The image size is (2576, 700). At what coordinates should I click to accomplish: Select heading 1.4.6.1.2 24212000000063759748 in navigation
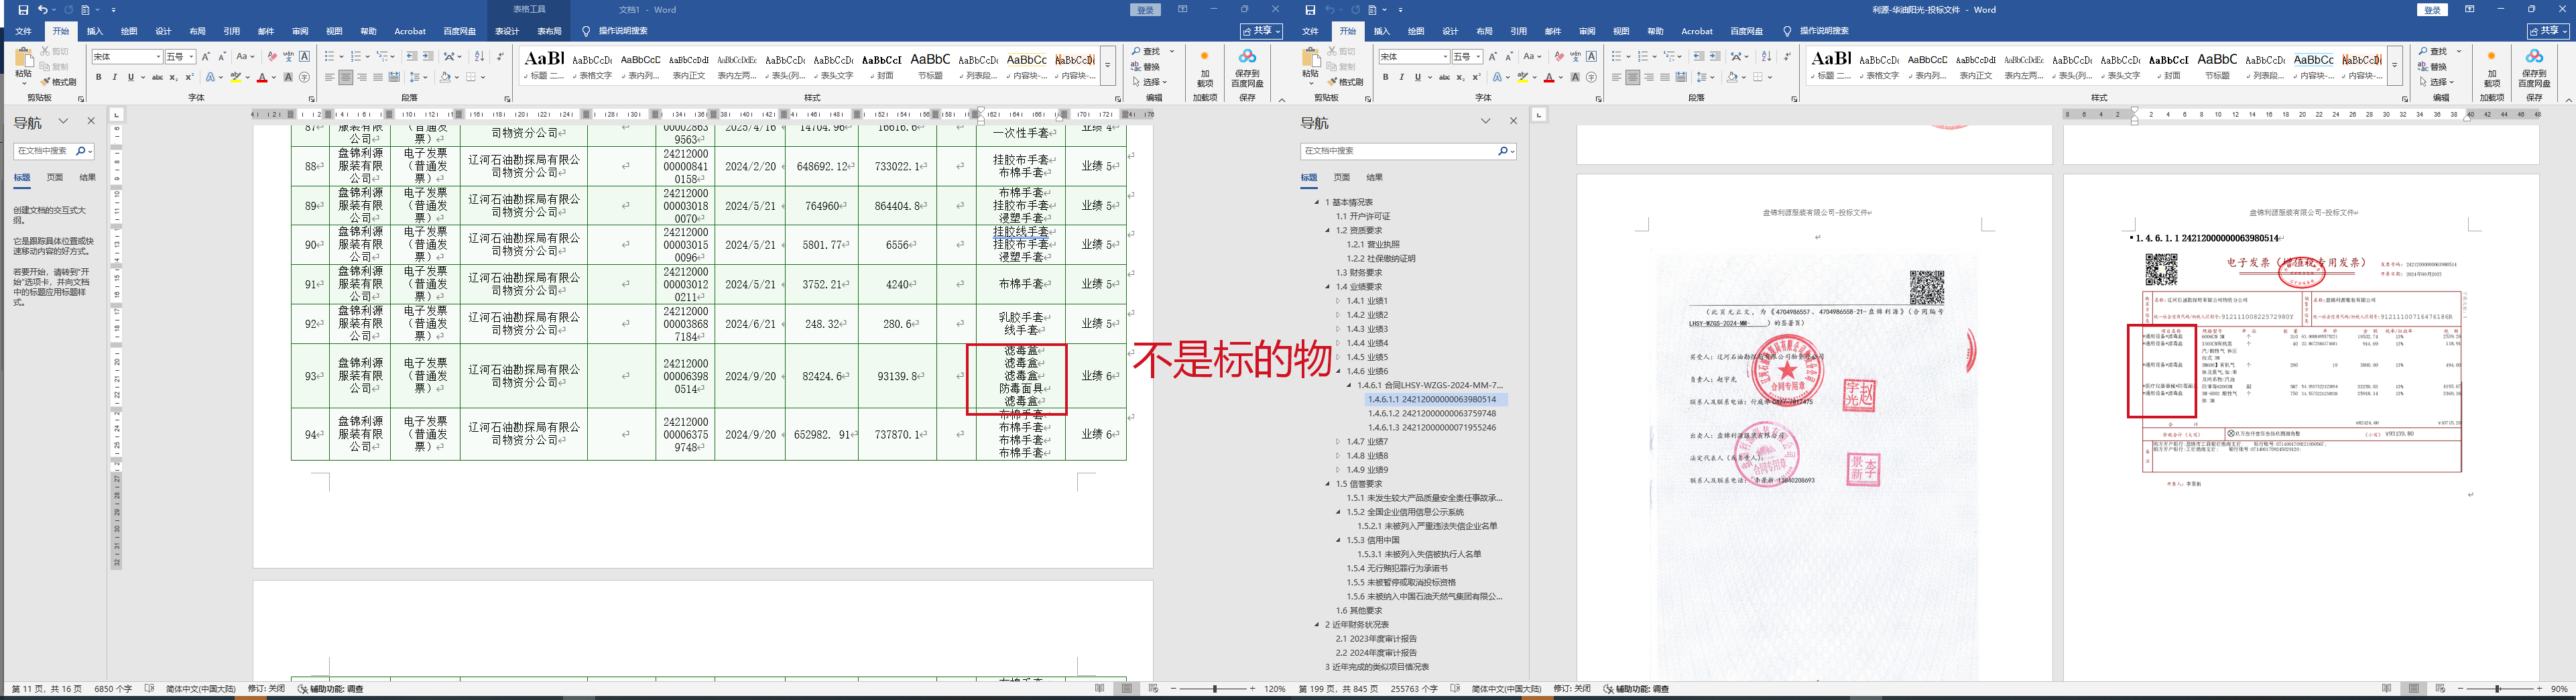1432,414
